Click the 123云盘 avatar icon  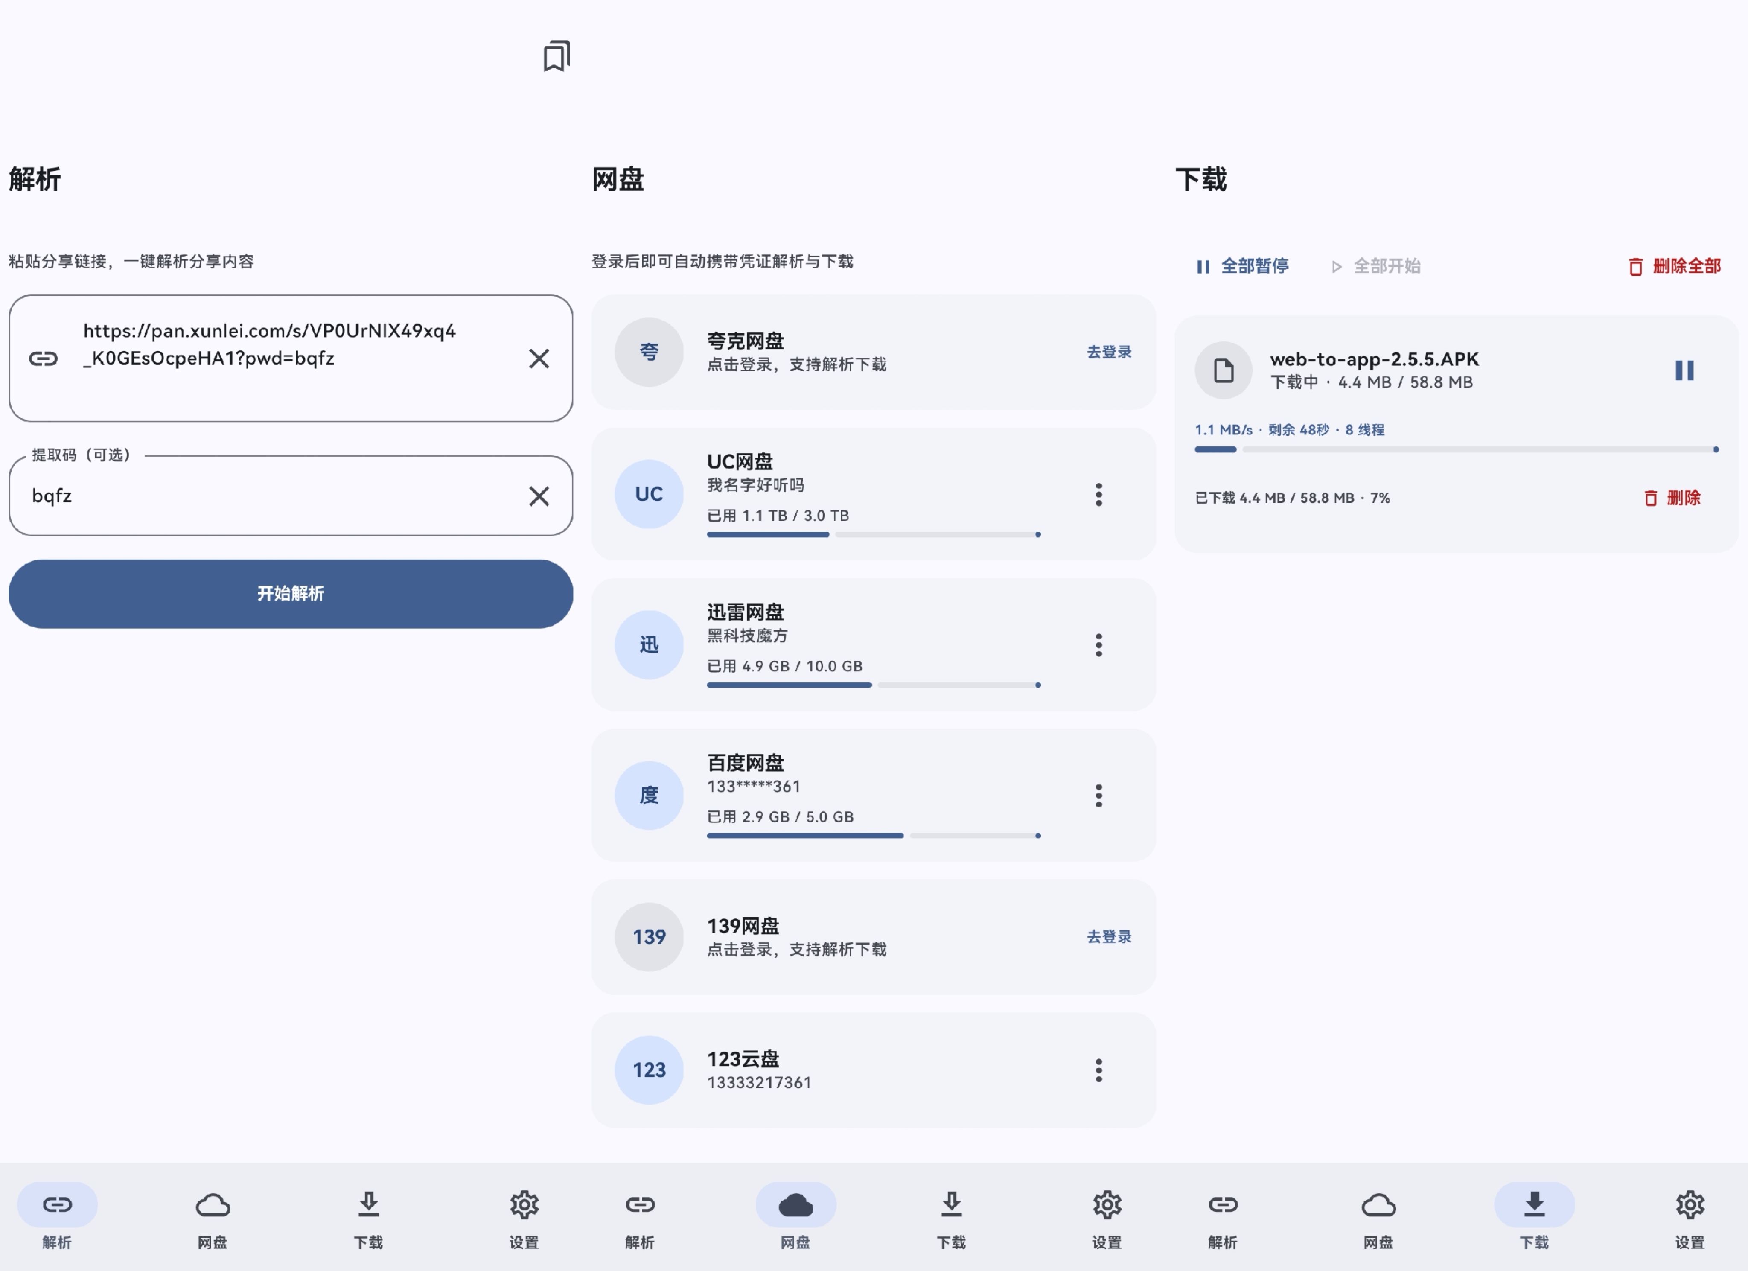tap(649, 1070)
